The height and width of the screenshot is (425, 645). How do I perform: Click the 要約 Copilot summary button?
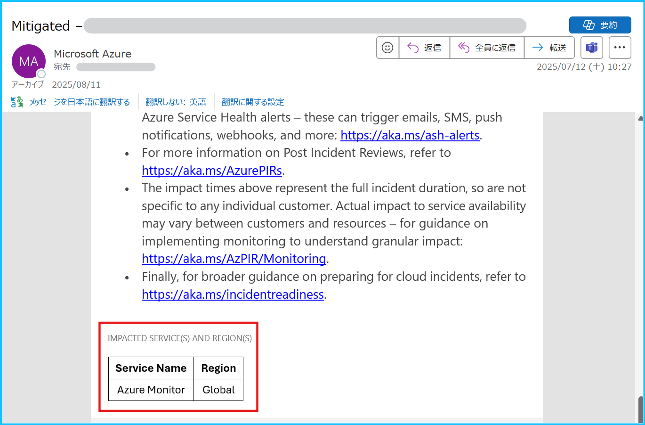[600, 25]
